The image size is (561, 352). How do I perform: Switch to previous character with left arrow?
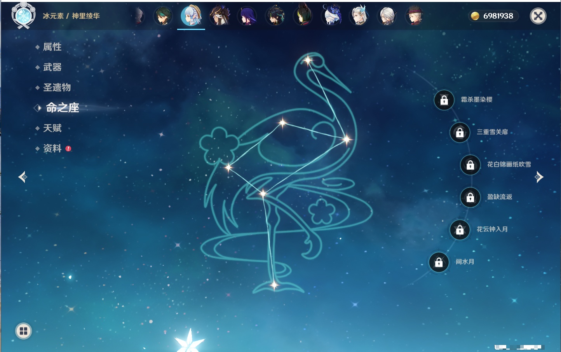point(23,177)
